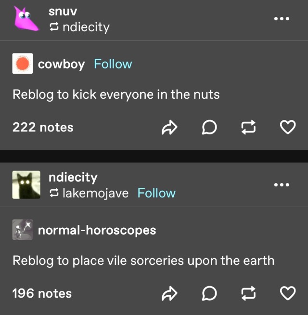Image resolution: width=308 pixels, height=315 pixels.
Task: Go to normal-horoscopes blog via username
Action: (x=97, y=230)
